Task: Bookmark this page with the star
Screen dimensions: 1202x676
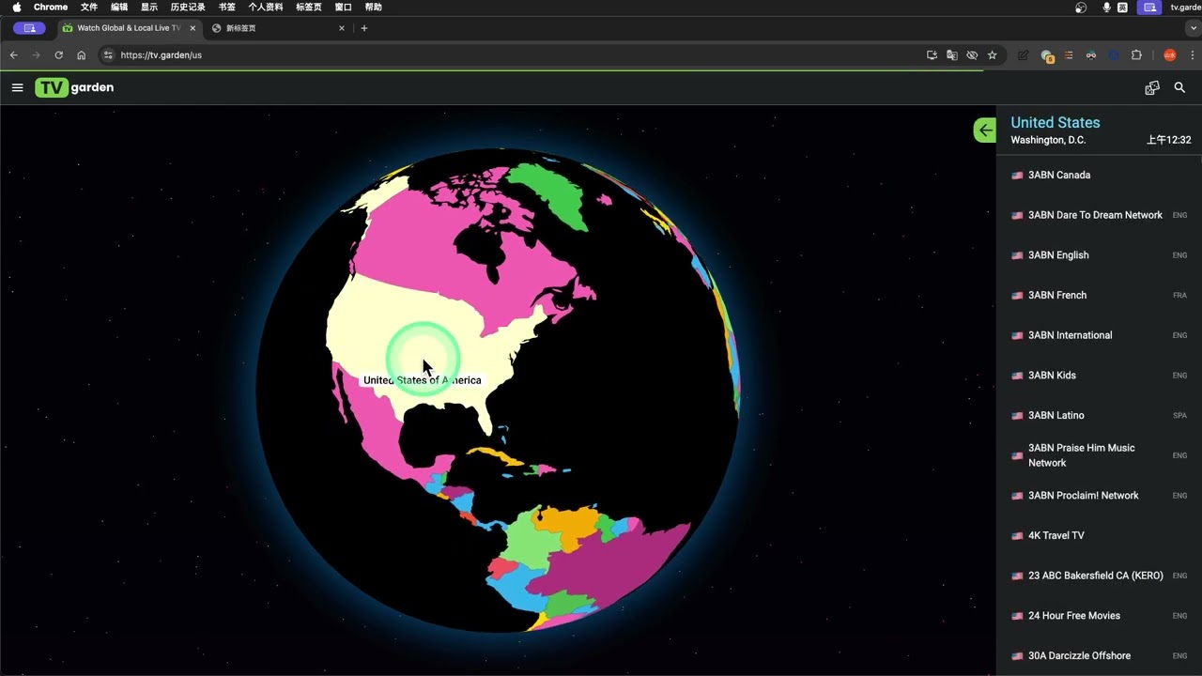Action: tap(992, 55)
